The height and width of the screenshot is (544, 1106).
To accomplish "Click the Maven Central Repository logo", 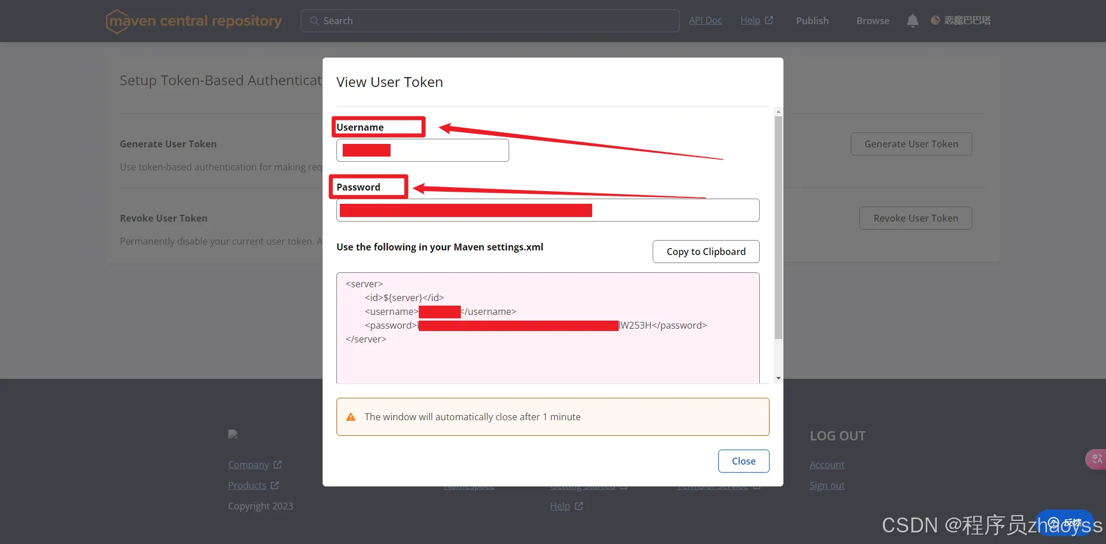I will (x=194, y=21).
